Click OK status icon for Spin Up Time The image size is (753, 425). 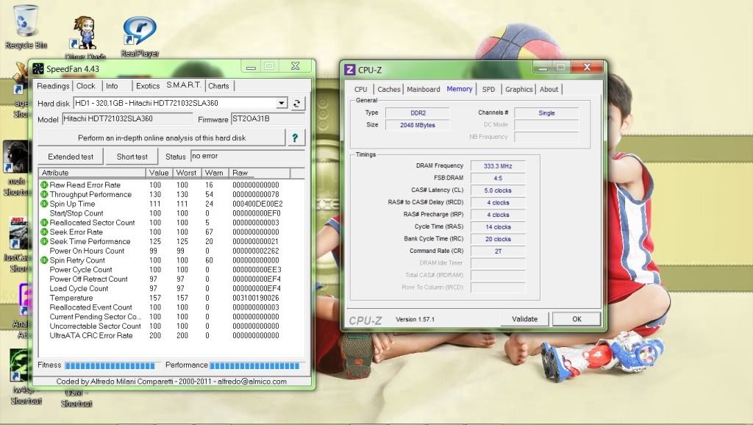44,204
